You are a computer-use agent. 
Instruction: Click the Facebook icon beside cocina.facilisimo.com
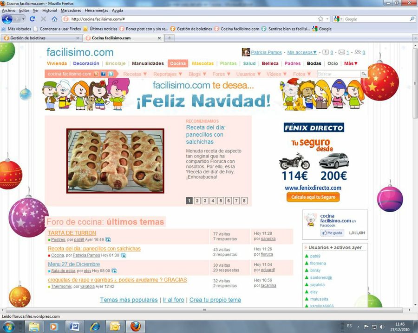tap(103, 74)
